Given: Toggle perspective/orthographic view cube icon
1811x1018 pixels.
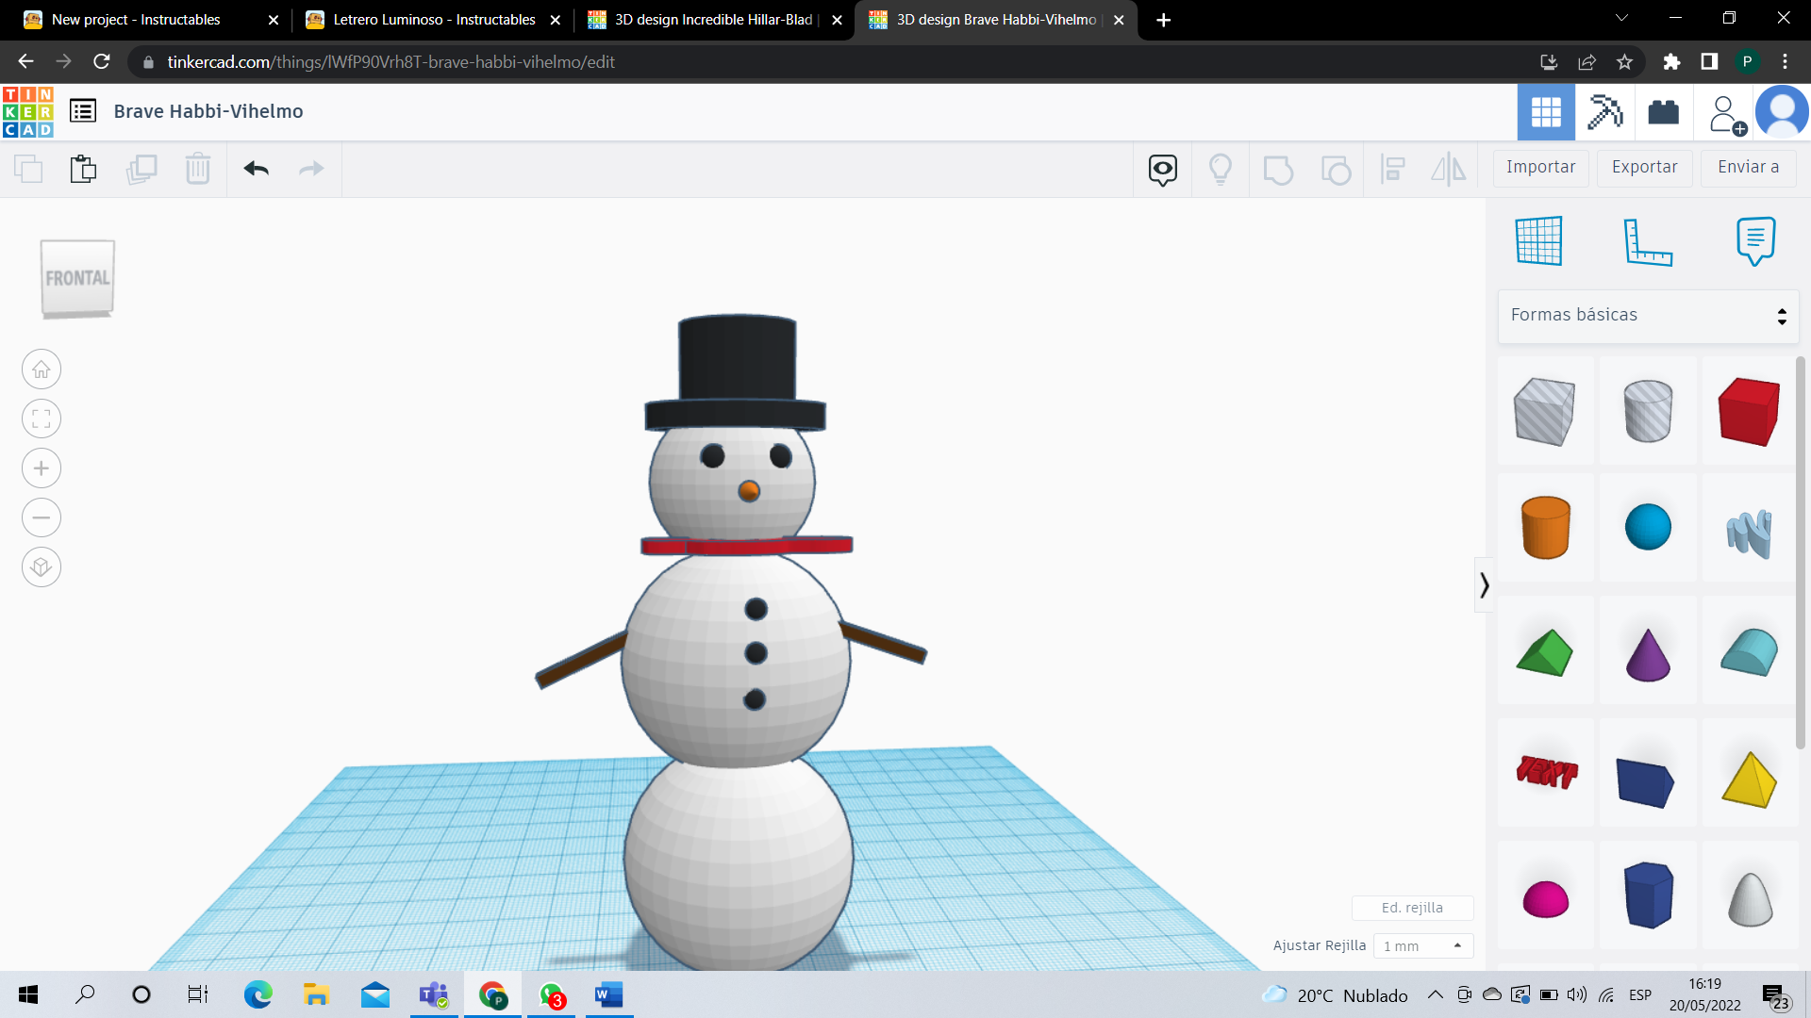Looking at the screenshot, I should (x=42, y=567).
